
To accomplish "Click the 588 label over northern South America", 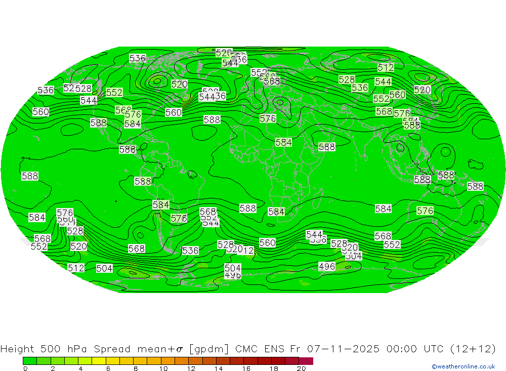I will click(x=143, y=182).
